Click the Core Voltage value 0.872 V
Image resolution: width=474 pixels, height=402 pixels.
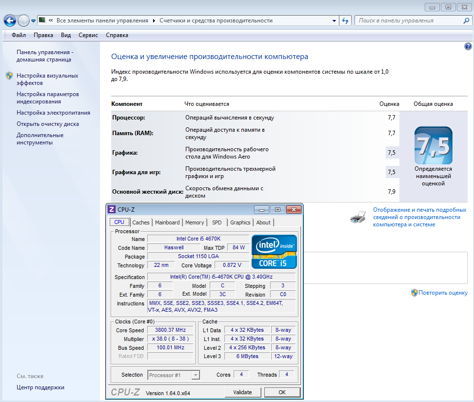(x=232, y=265)
